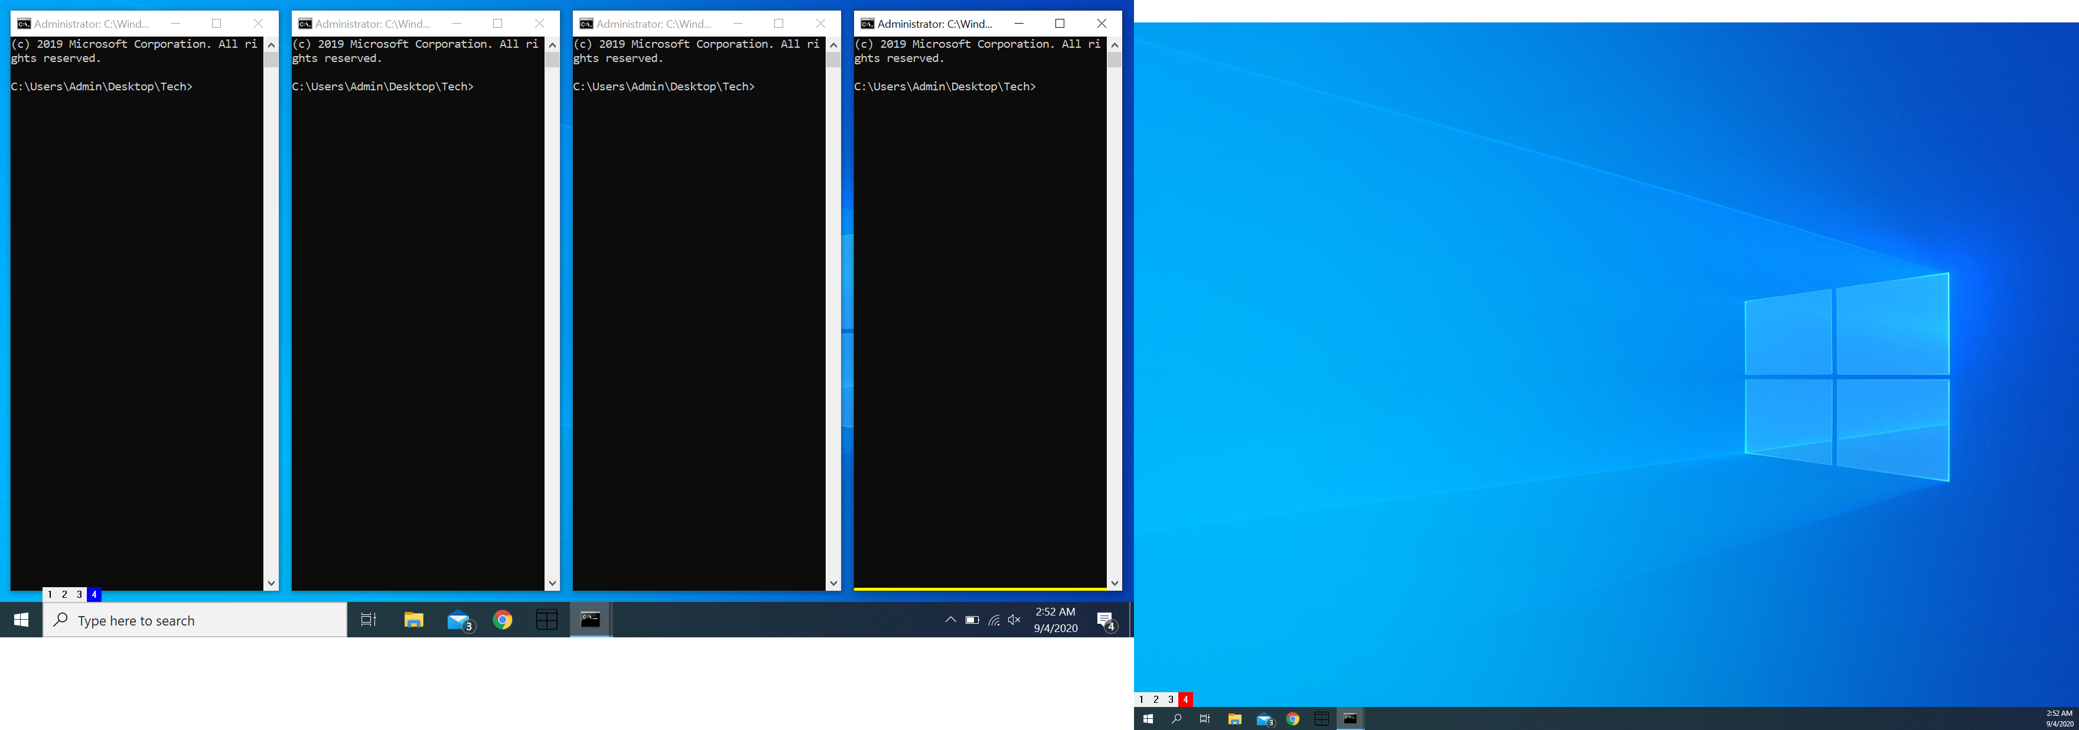Click the battery status tray icon

(973, 620)
